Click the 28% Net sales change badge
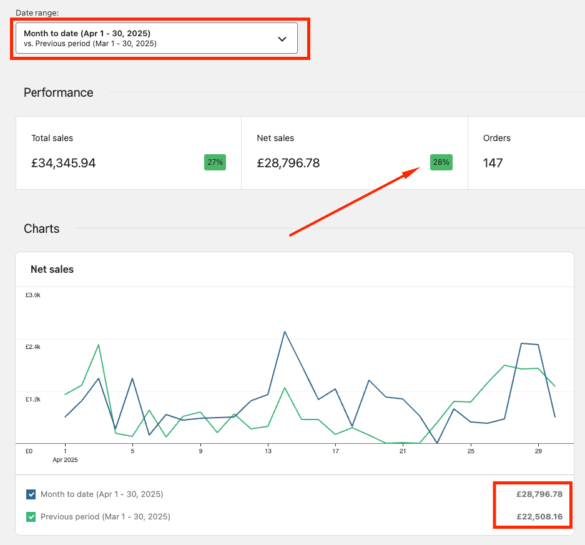The width and height of the screenshot is (585, 545). [x=441, y=162]
